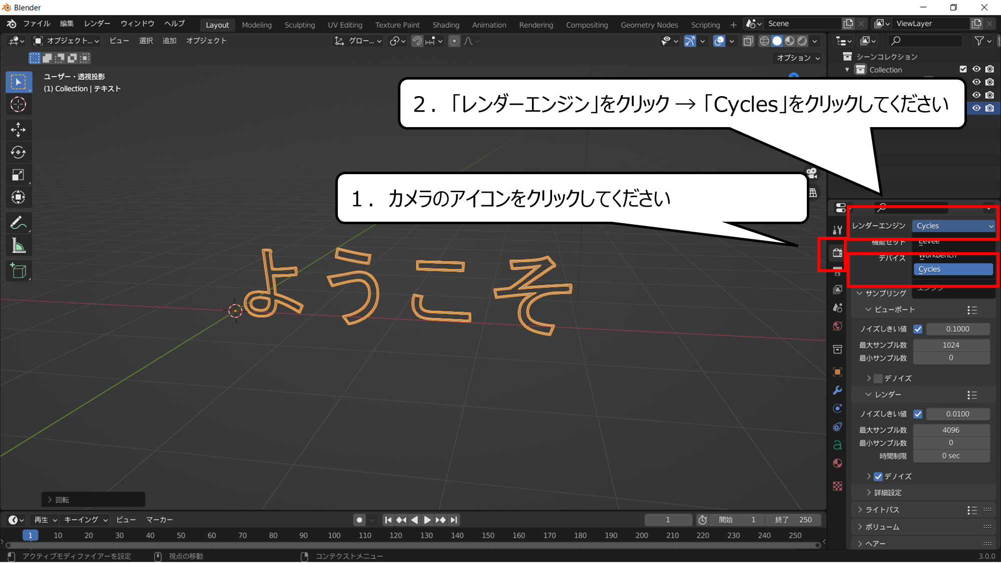The width and height of the screenshot is (1001, 563).
Task: Play the animation forward
Action: pos(427,520)
